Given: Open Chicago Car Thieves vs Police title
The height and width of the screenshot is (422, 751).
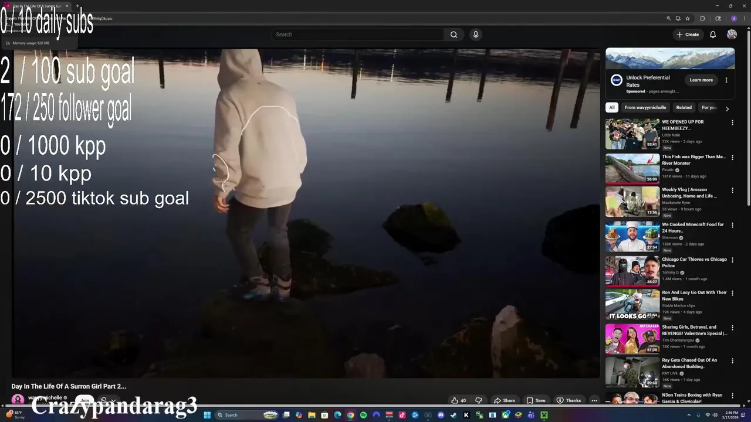Looking at the screenshot, I should [x=694, y=263].
